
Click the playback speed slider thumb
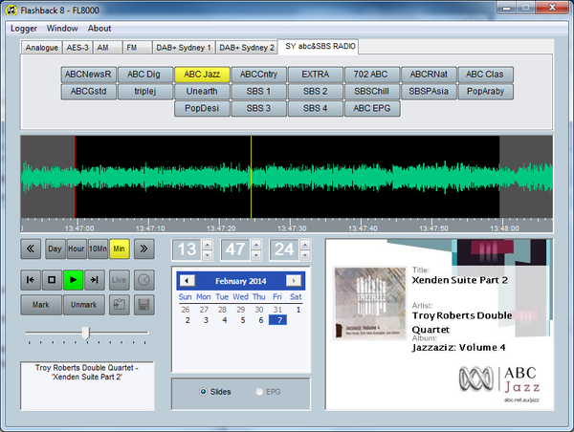click(x=86, y=334)
